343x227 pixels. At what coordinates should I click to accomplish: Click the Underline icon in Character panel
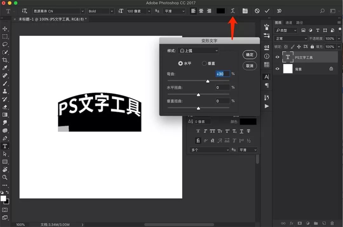242,131
